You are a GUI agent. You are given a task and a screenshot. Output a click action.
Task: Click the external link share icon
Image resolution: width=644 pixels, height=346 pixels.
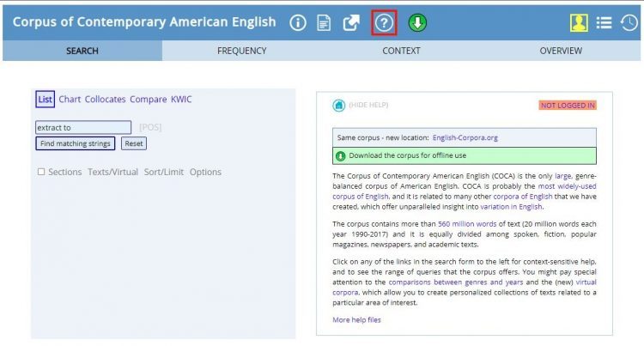click(351, 22)
